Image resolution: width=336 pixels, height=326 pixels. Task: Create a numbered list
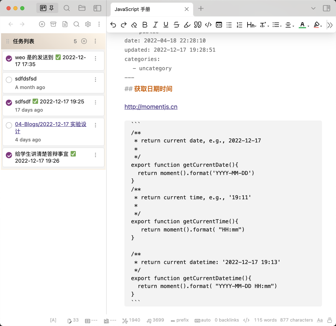pyautogui.click(x=239, y=25)
